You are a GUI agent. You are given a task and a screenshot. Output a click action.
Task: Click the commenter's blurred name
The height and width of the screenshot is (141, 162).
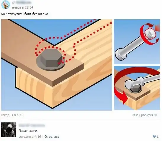[32, 125]
